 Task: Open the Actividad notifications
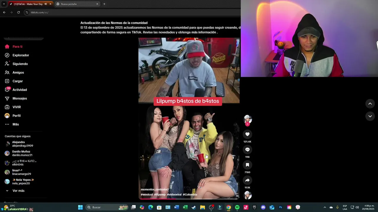click(x=16, y=90)
